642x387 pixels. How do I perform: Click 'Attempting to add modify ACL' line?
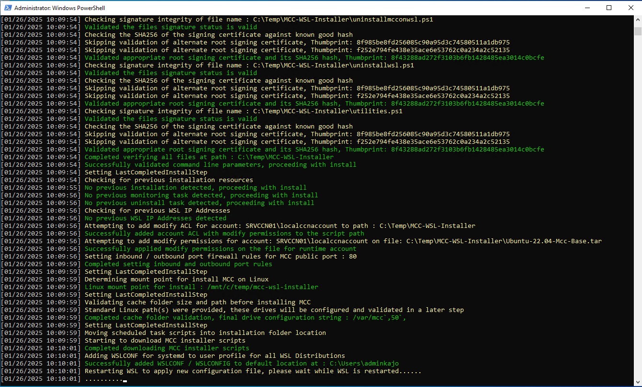click(x=238, y=226)
